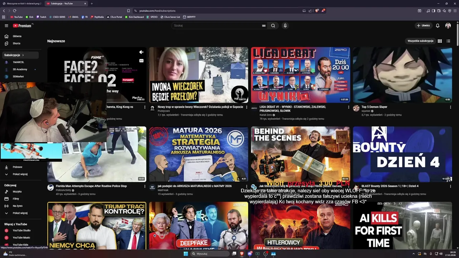Viewport: 459px width, 258px height.
Task: Expand Pokaż więcej under Odkrywaj
Action: tap(19, 213)
